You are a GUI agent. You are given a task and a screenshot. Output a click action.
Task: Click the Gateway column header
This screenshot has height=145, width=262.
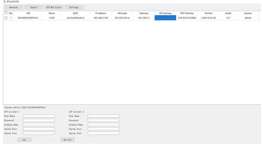coord(144,13)
